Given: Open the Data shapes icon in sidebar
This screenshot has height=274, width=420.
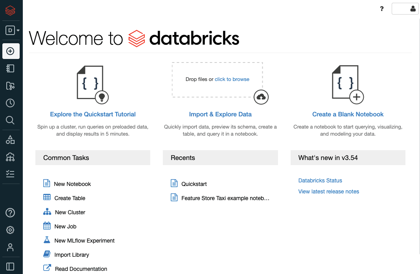Looking at the screenshot, I should pos(10,140).
